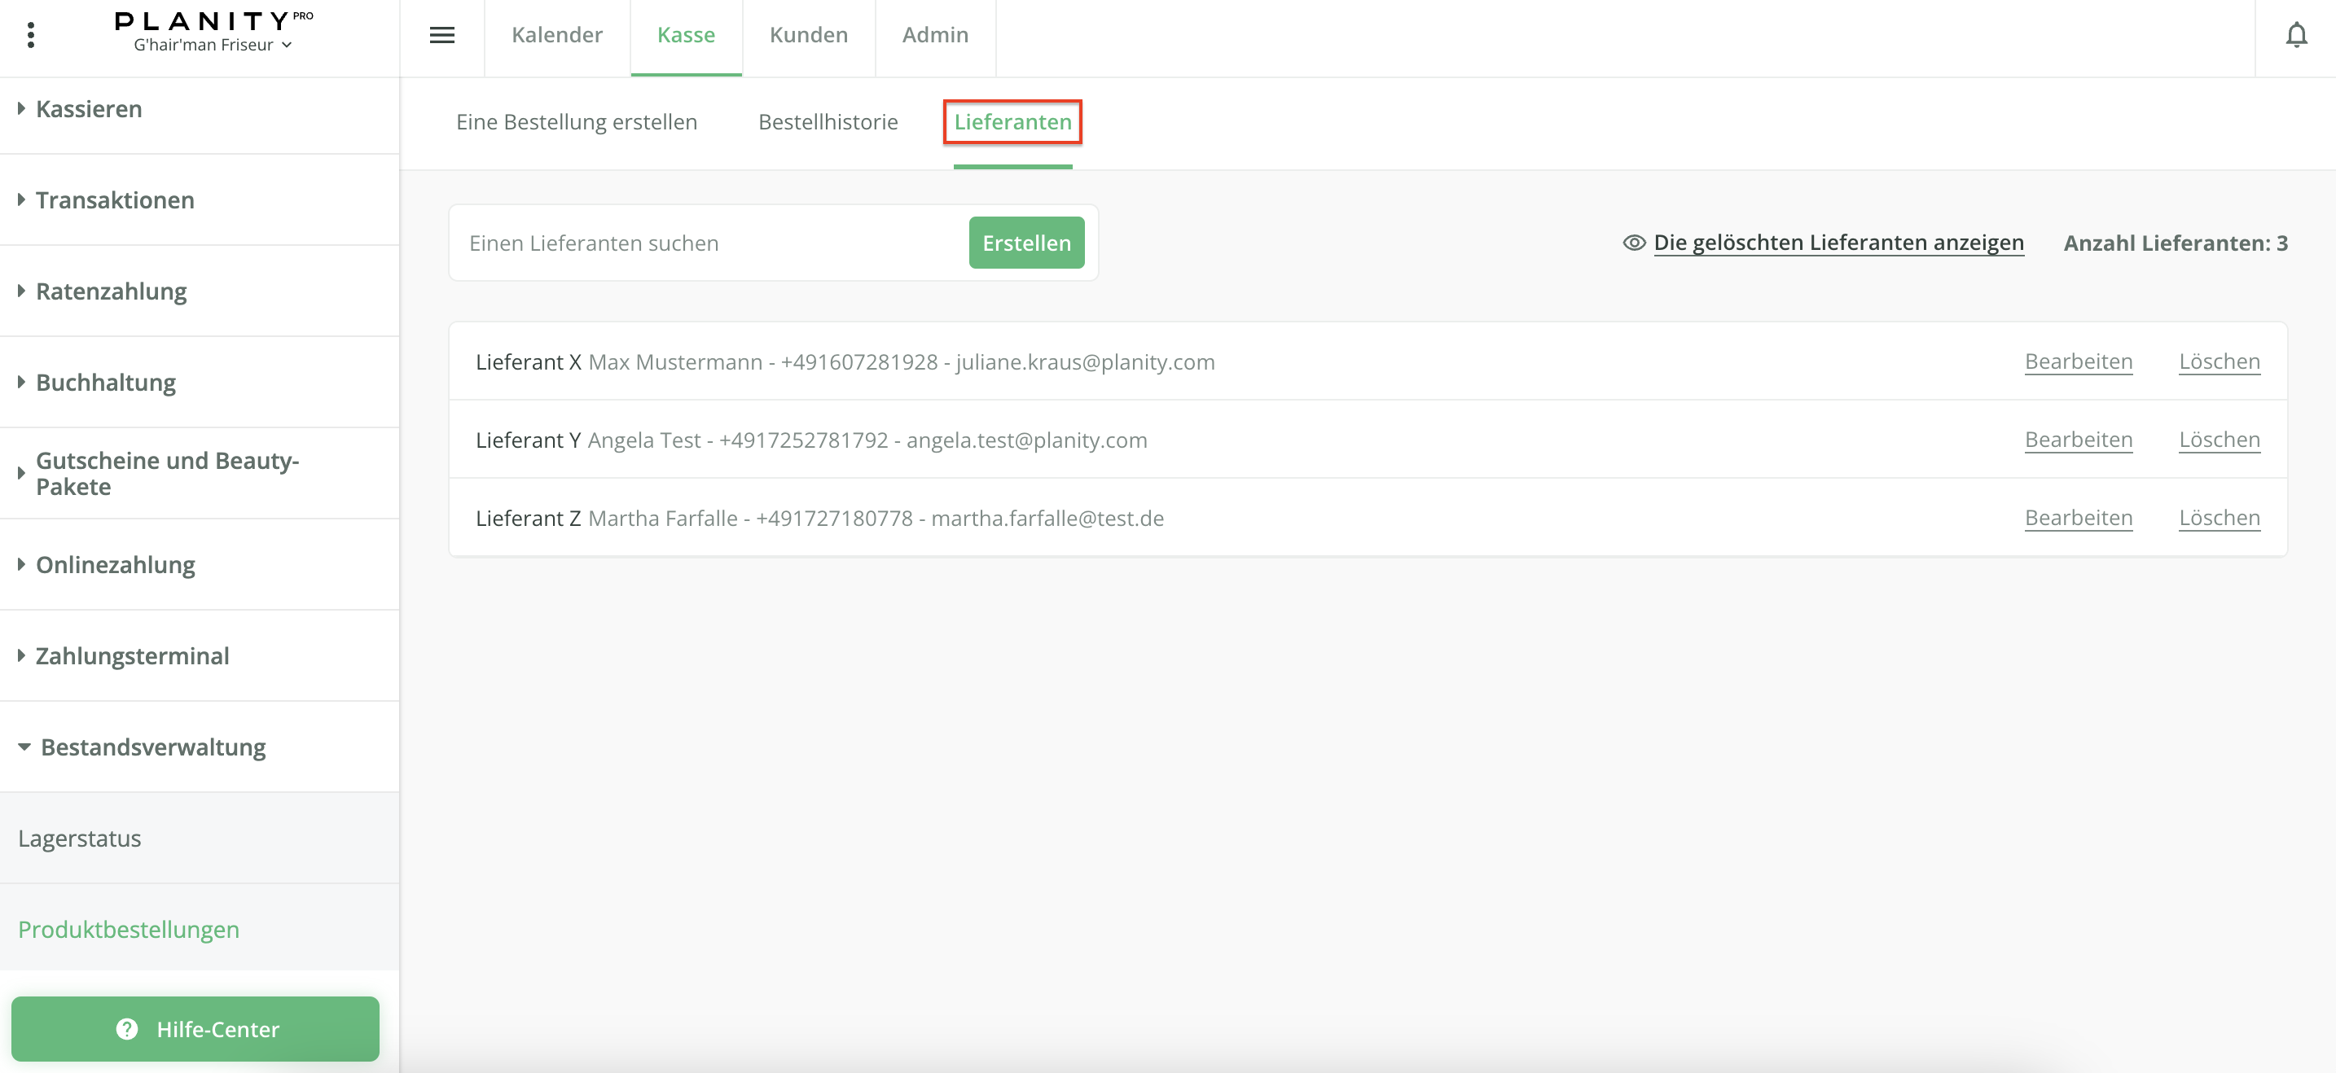2336x1073 pixels.
Task: Expand the Zahlungsterminal section
Action: [x=131, y=655]
